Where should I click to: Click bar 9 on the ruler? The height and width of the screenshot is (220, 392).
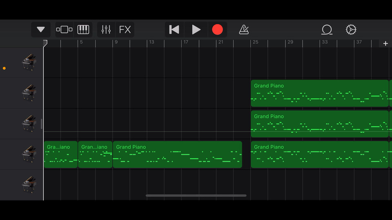pos(116,42)
